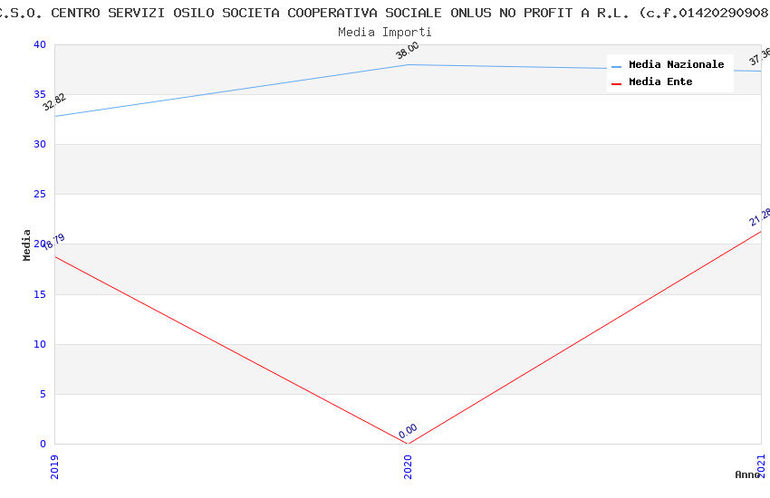Select the Media Nazionale legend label
Image resolution: width=770 pixels, height=498 pixels.
point(676,65)
